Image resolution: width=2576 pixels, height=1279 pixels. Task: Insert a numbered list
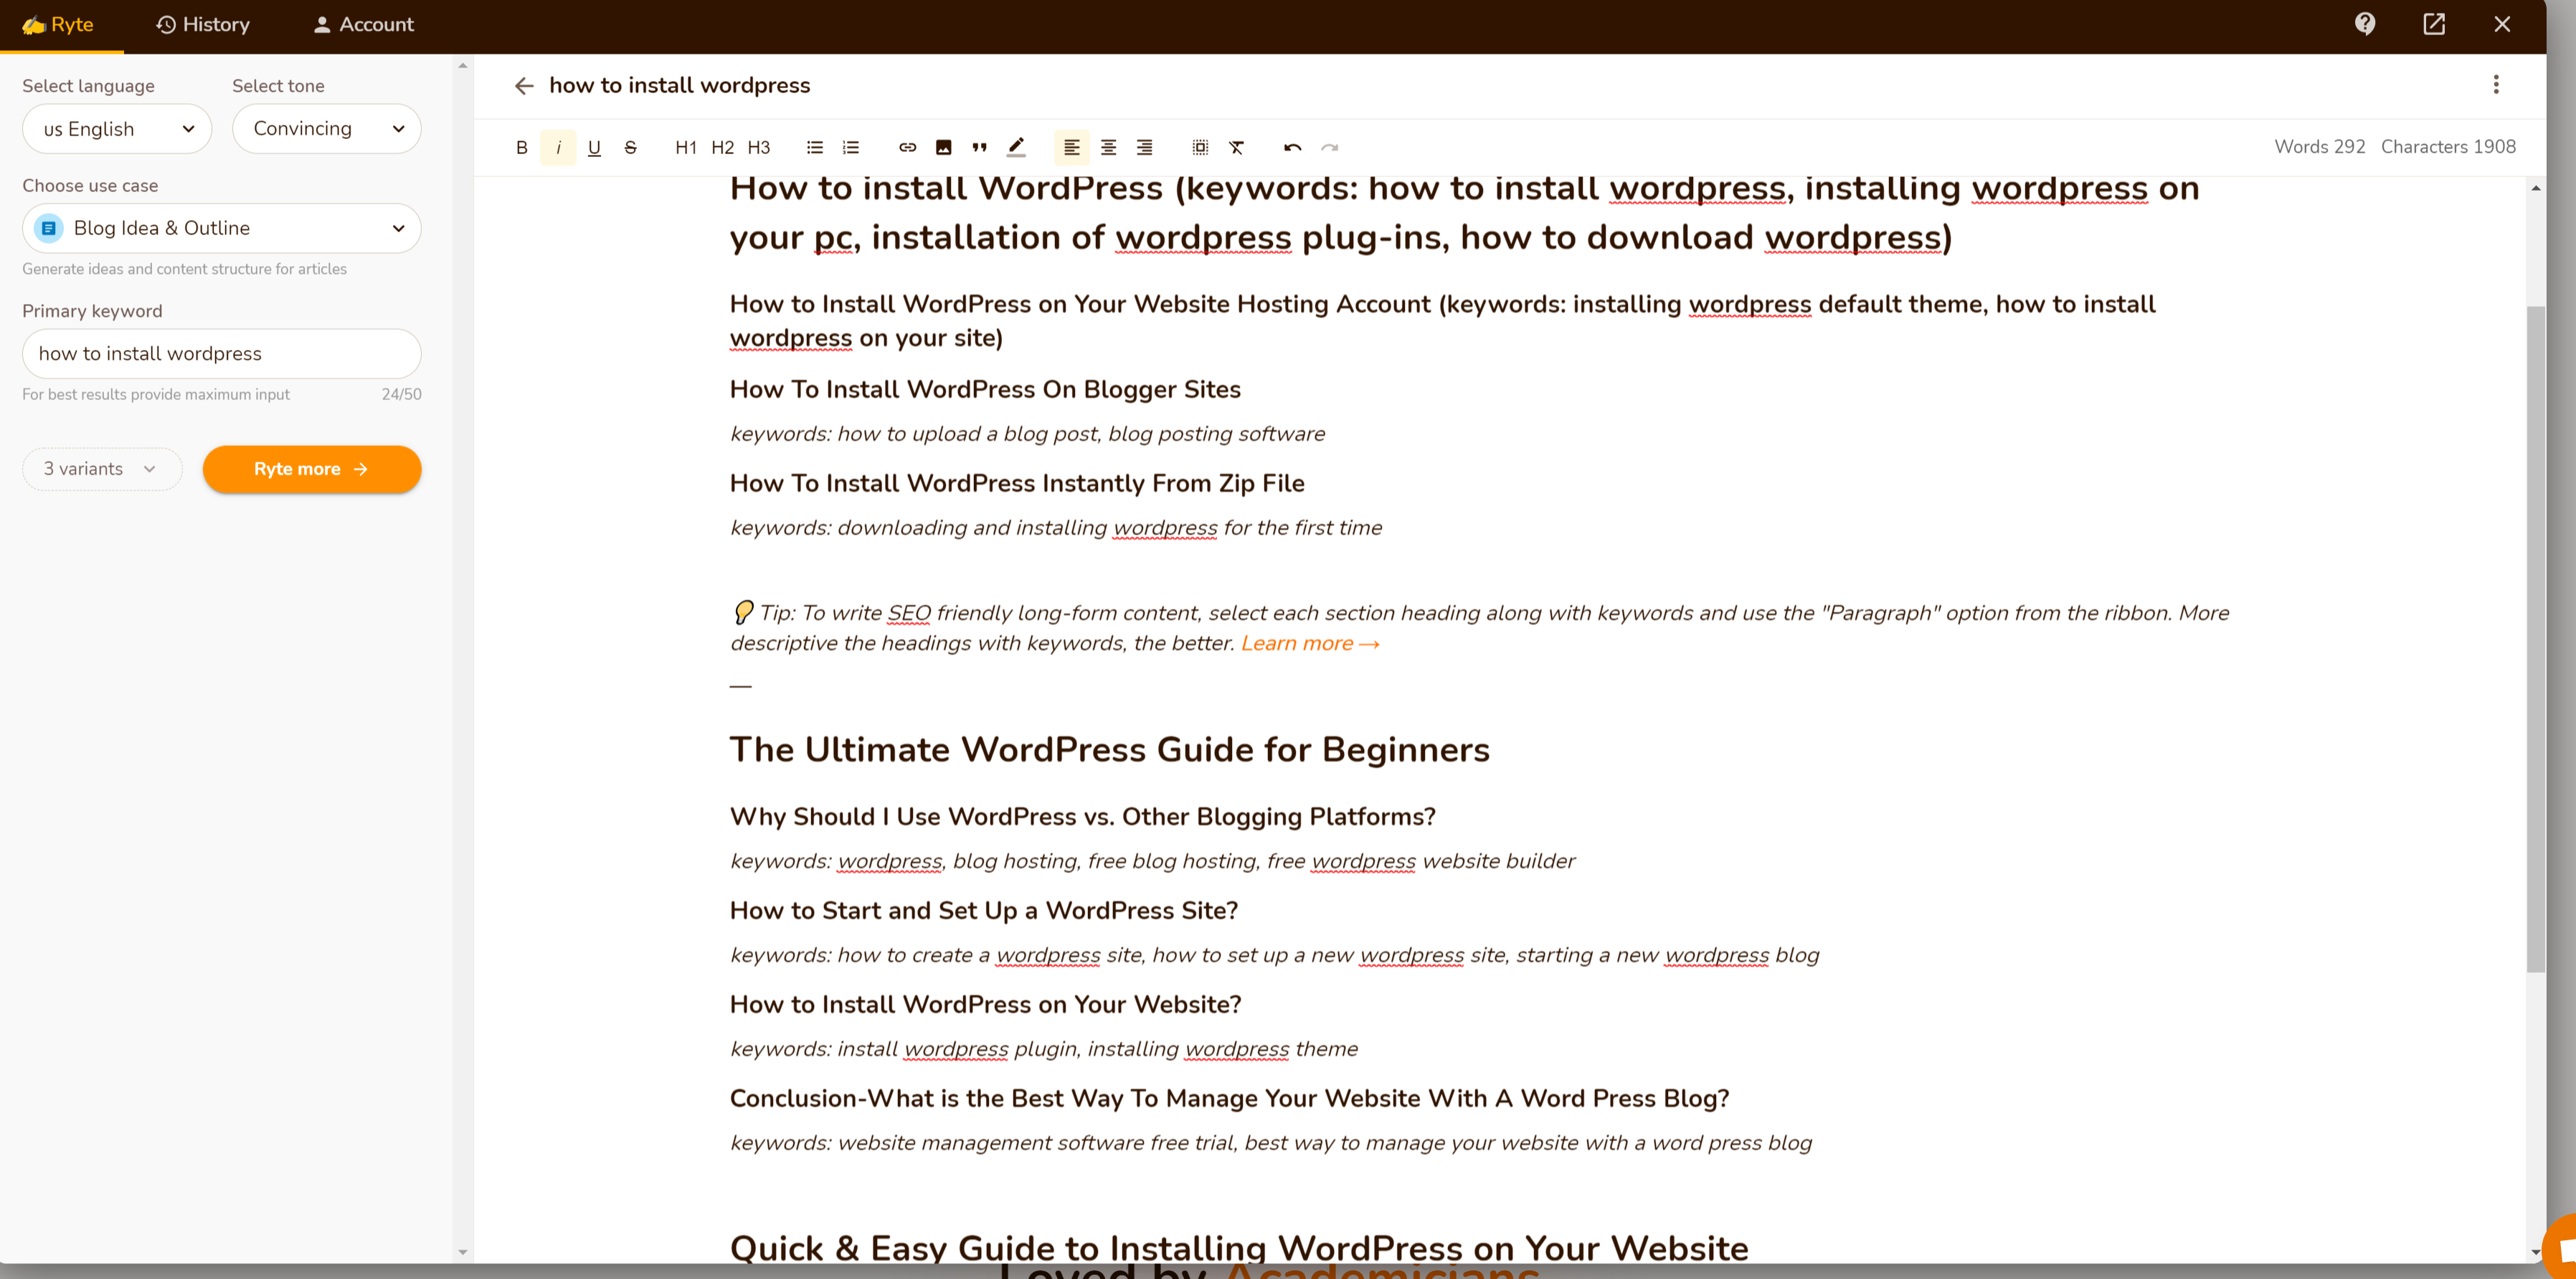pos(851,148)
